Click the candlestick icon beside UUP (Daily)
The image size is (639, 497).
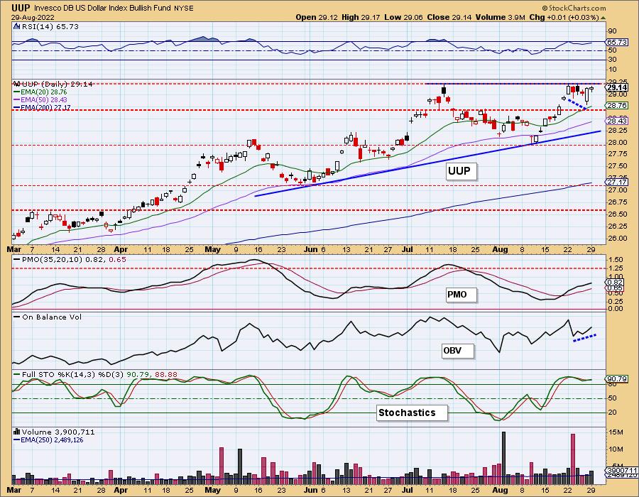pyautogui.click(x=17, y=84)
